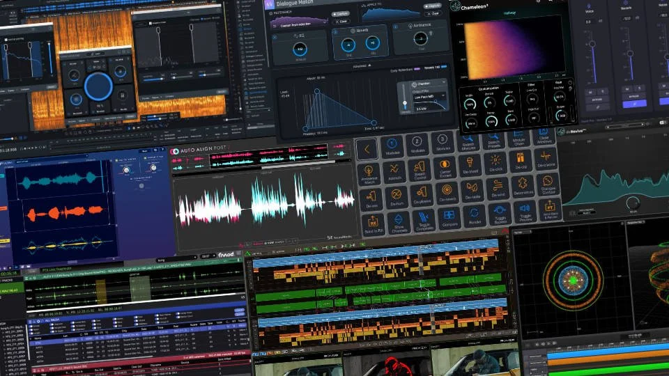Open the Module Chain key

pos(518,138)
